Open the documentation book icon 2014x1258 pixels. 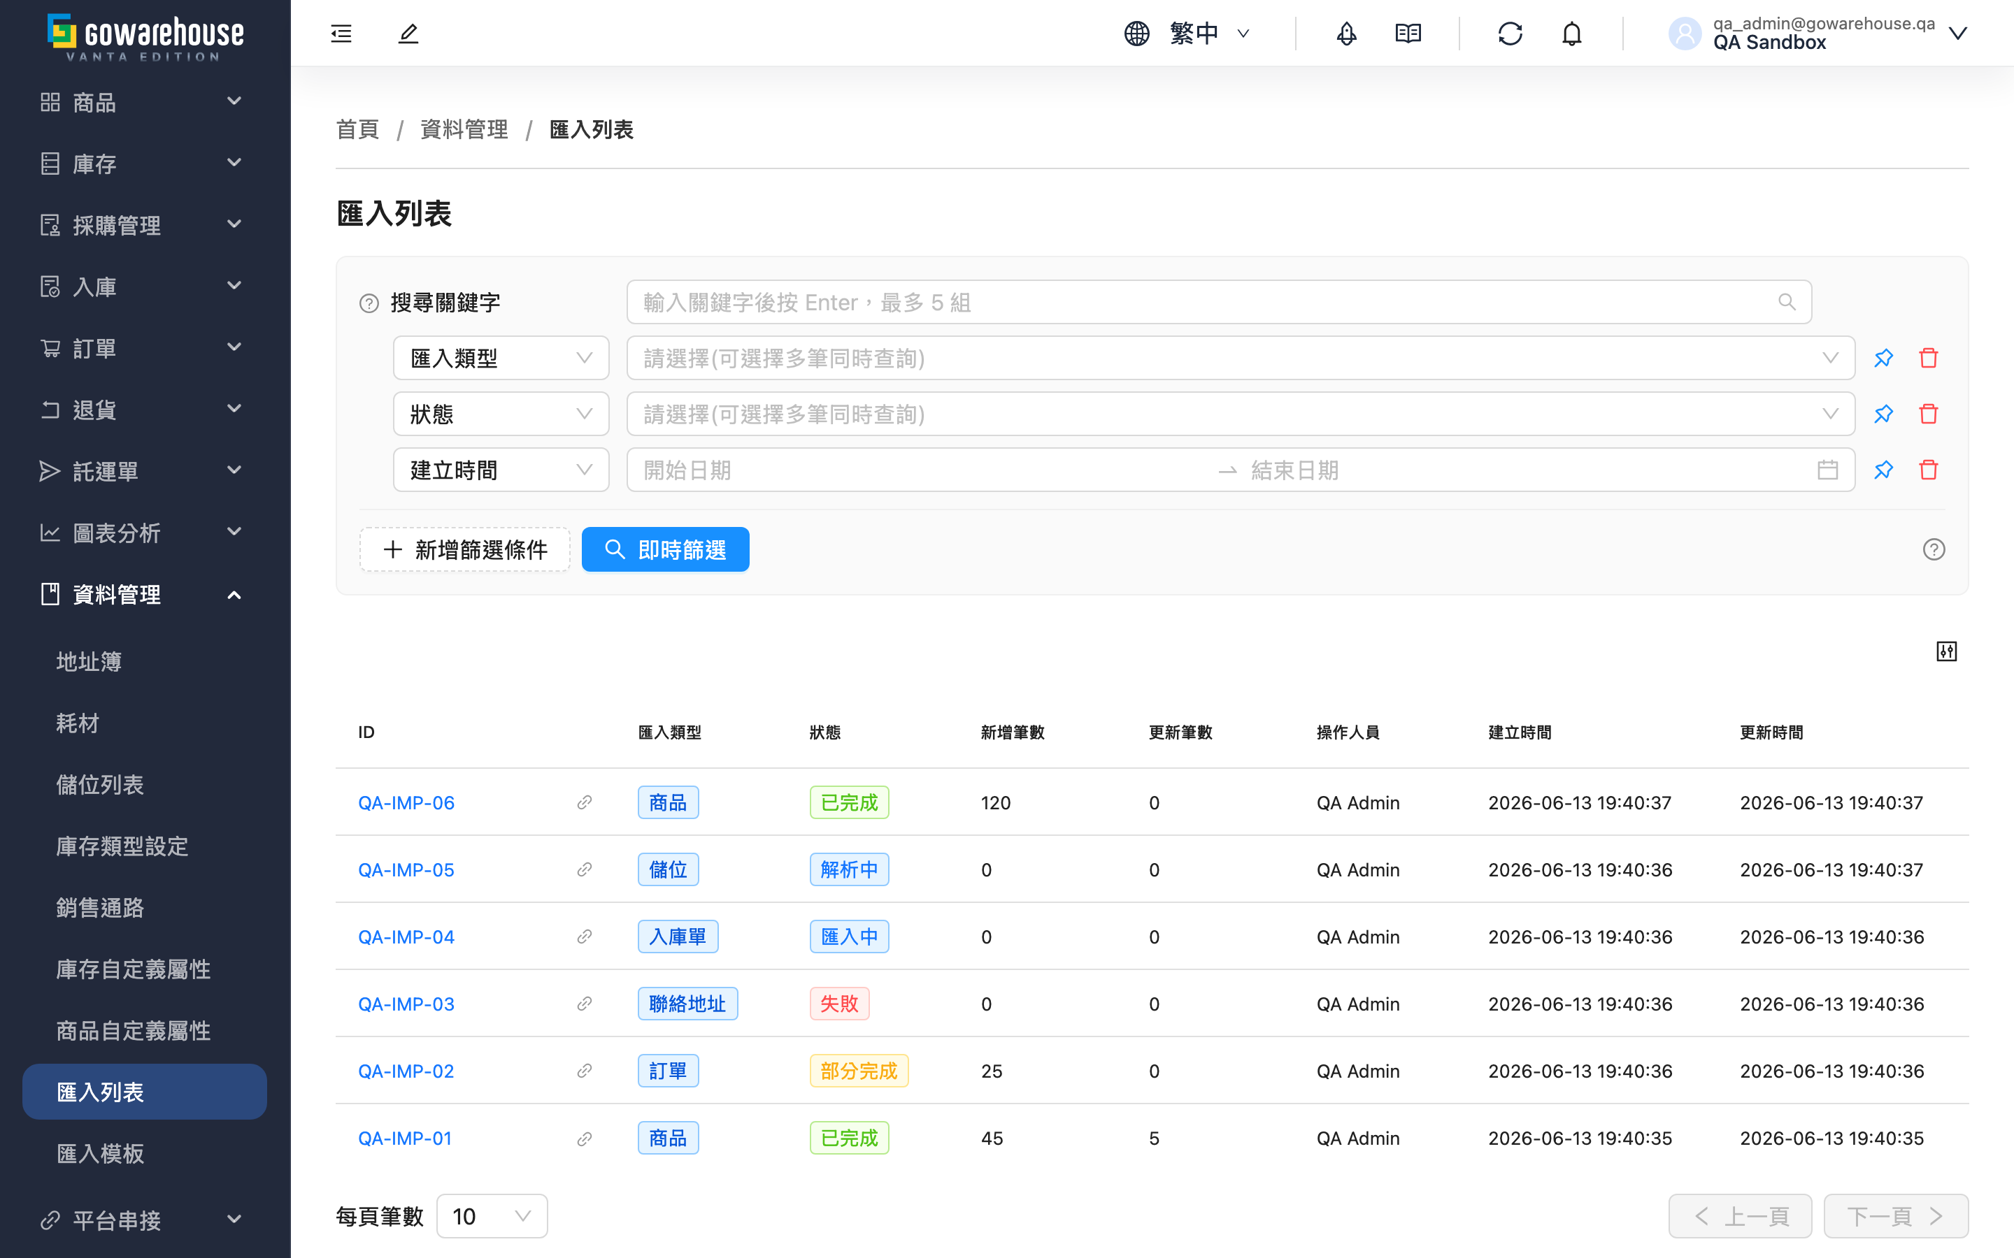tap(1408, 34)
